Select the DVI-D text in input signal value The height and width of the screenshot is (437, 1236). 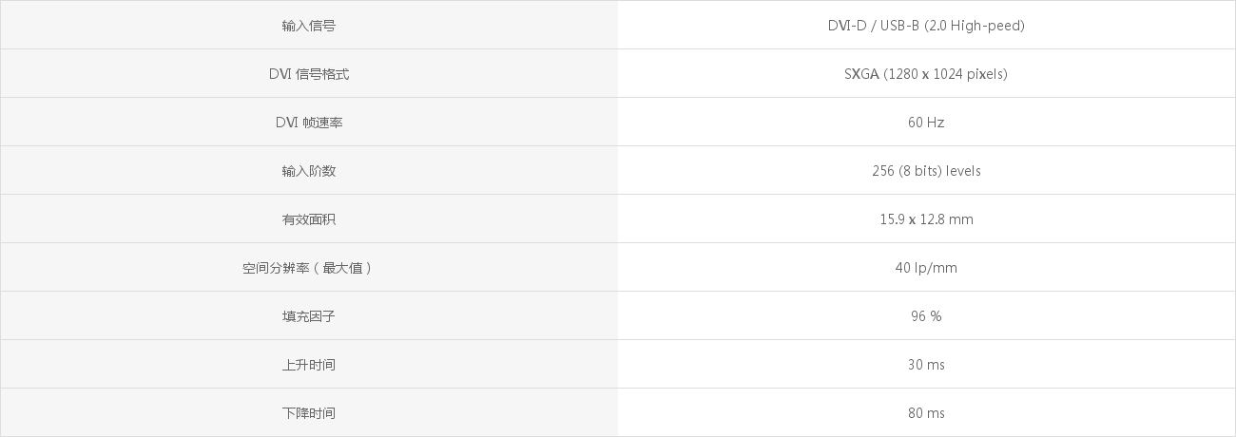[848, 26]
